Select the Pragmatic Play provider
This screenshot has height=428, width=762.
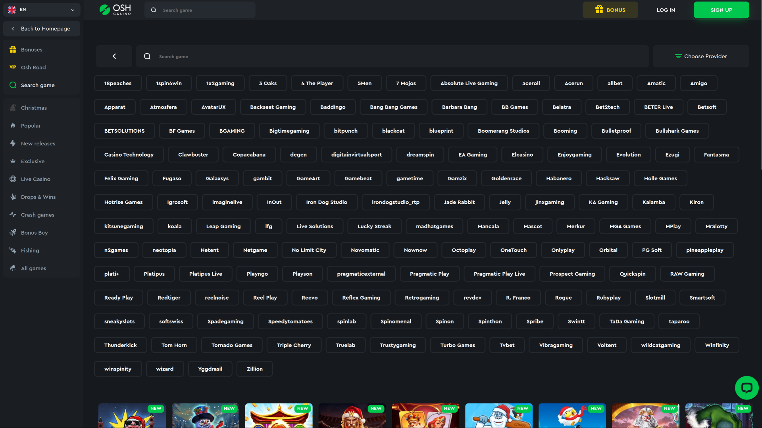(429, 273)
